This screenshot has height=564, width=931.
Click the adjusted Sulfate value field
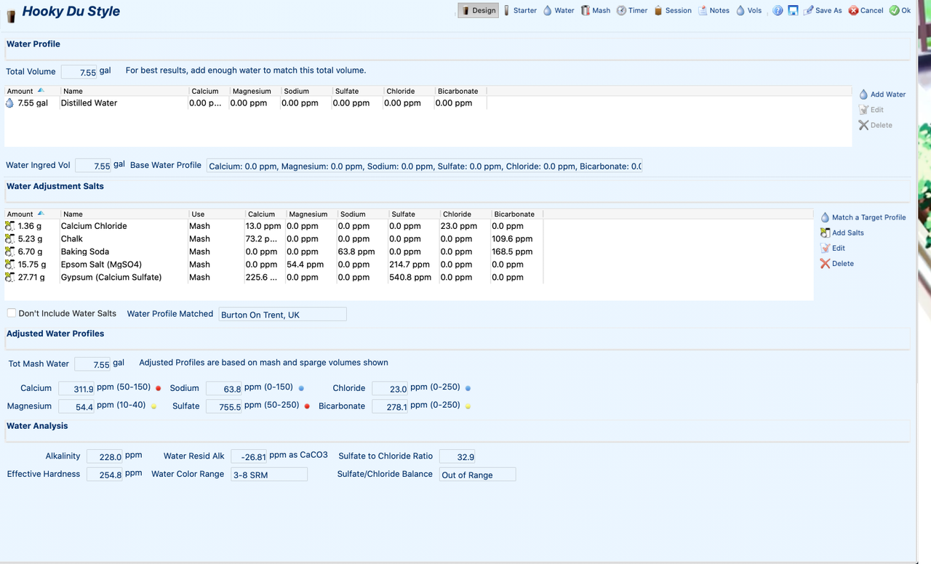coord(225,407)
